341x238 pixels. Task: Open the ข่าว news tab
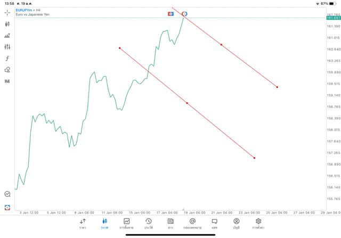[x=170, y=223]
